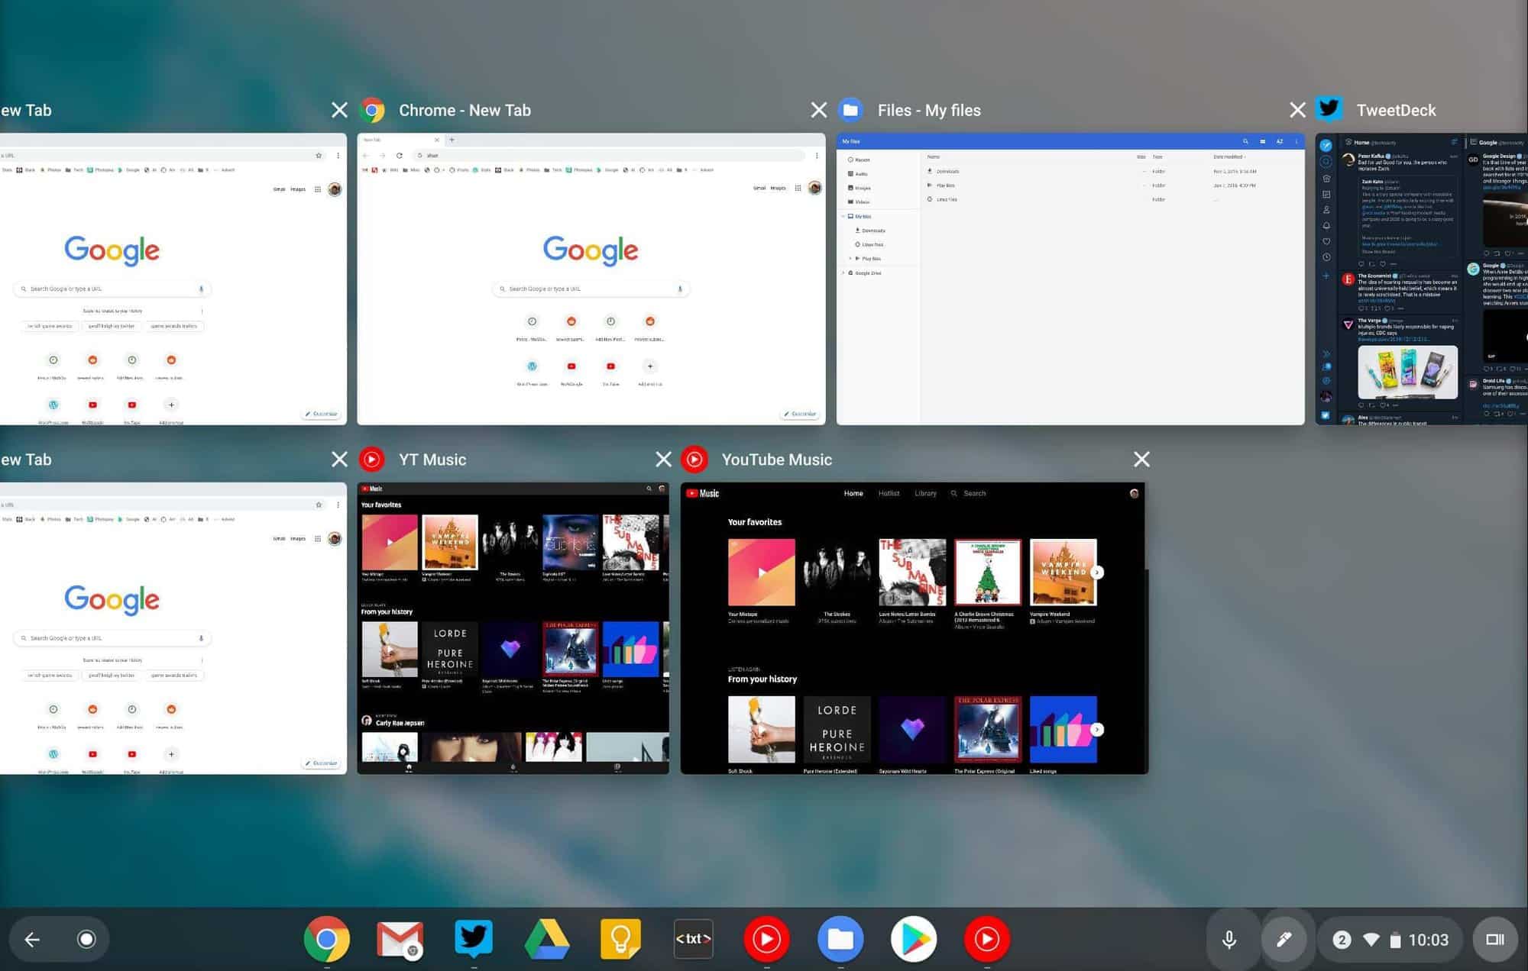Click the 'TweetDeck' window title
This screenshot has width=1528, height=971.
[x=1396, y=110]
